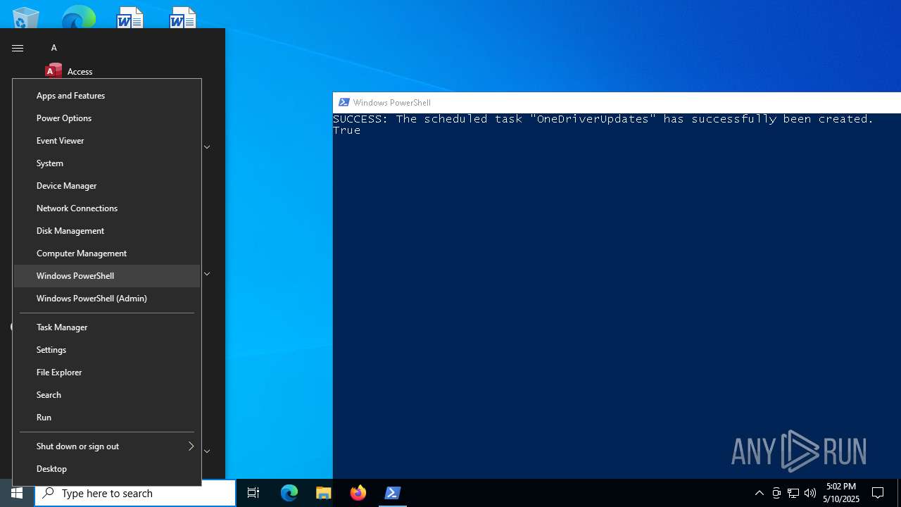Click the Windows Start button
This screenshot has height=507, width=901.
[17, 493]
